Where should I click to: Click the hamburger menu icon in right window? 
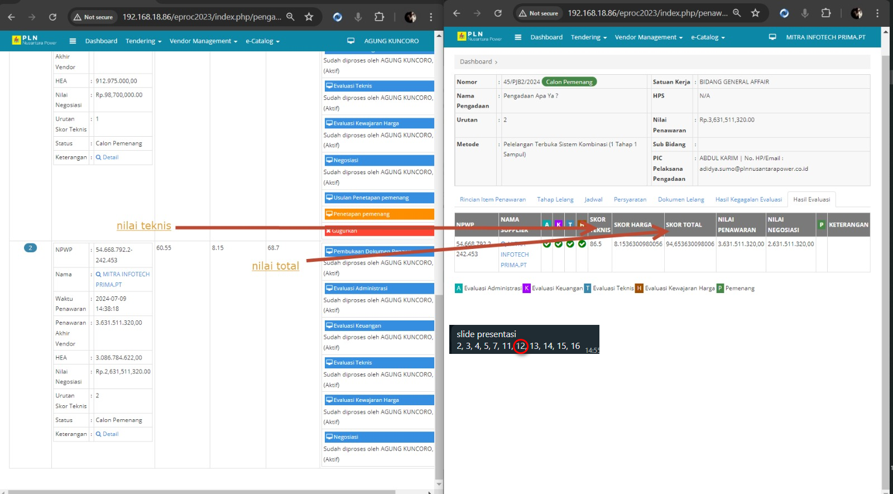pyautogui.click(x=518, y=37)
